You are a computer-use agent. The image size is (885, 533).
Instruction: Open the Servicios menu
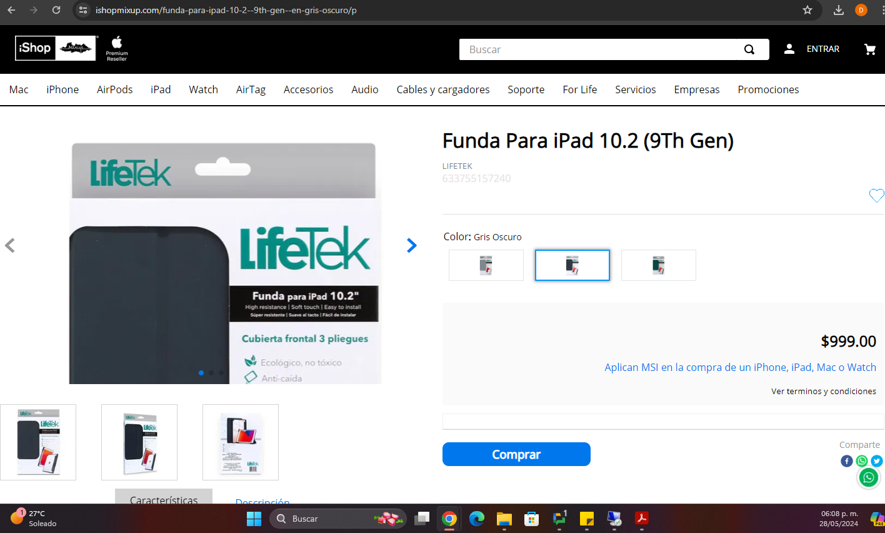click(636, 89)
